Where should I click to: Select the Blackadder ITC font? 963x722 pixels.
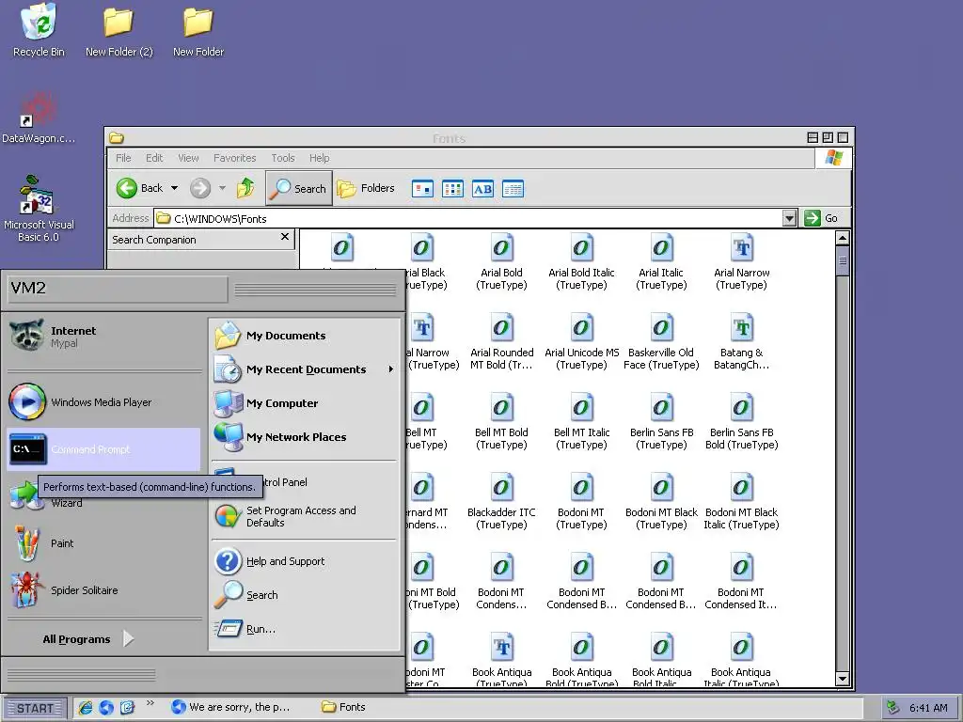tap(501, 501)
